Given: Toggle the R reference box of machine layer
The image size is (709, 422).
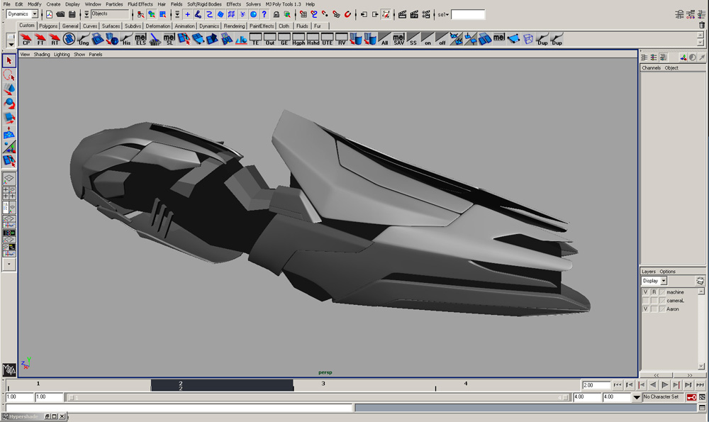Looking at the screenshot, I should pos(654,292).
